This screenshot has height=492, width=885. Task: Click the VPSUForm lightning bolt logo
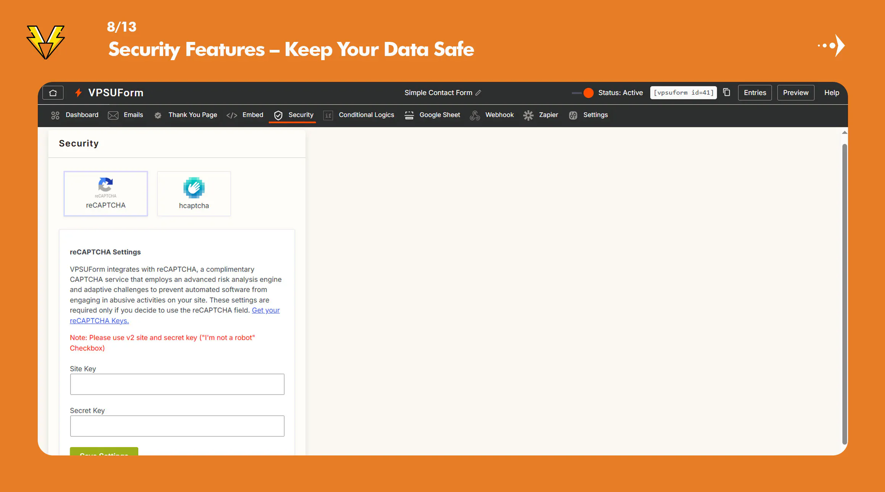79,93
